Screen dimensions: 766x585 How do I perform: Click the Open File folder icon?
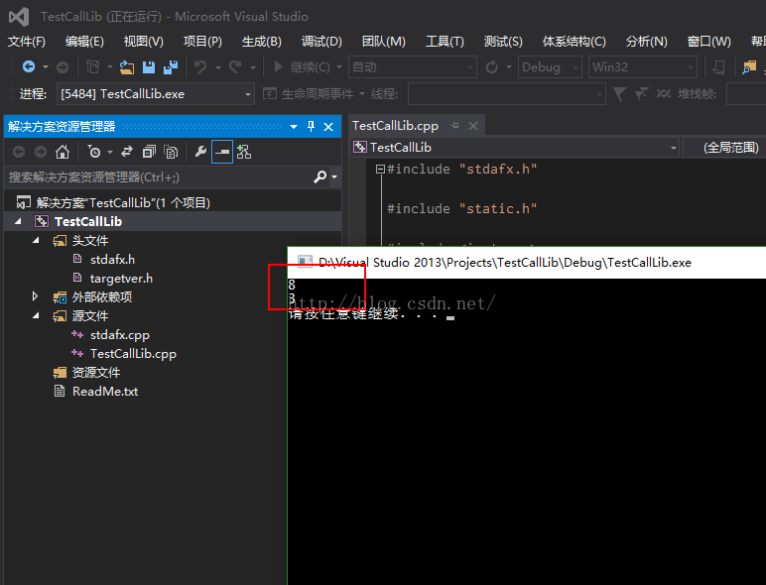[127, 66]
